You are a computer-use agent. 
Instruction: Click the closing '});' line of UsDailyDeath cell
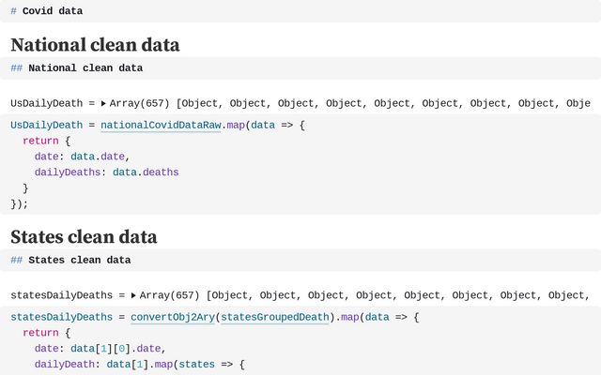tap(19, 204)
